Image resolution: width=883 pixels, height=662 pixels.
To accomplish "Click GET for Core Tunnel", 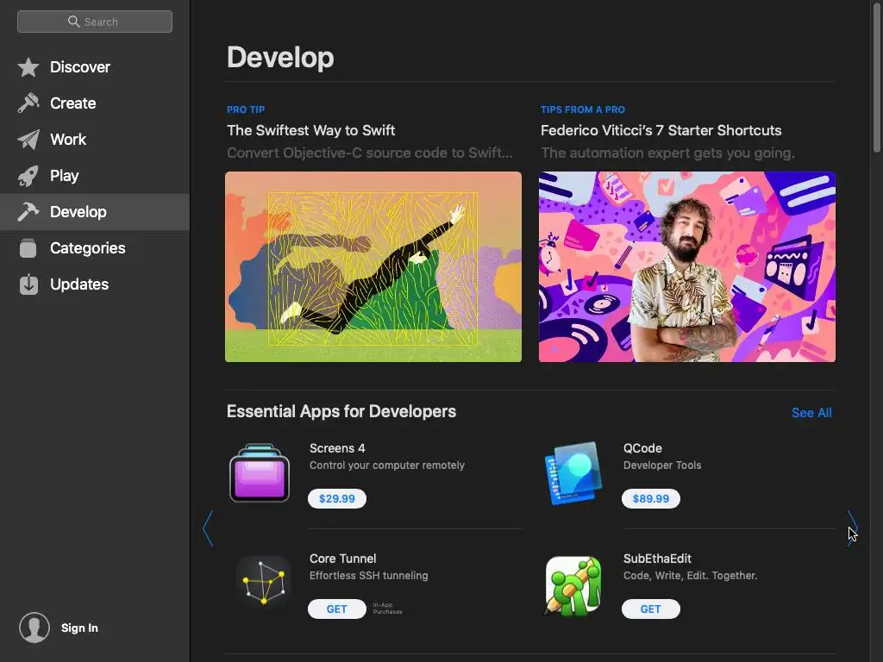I will point(337,609).
